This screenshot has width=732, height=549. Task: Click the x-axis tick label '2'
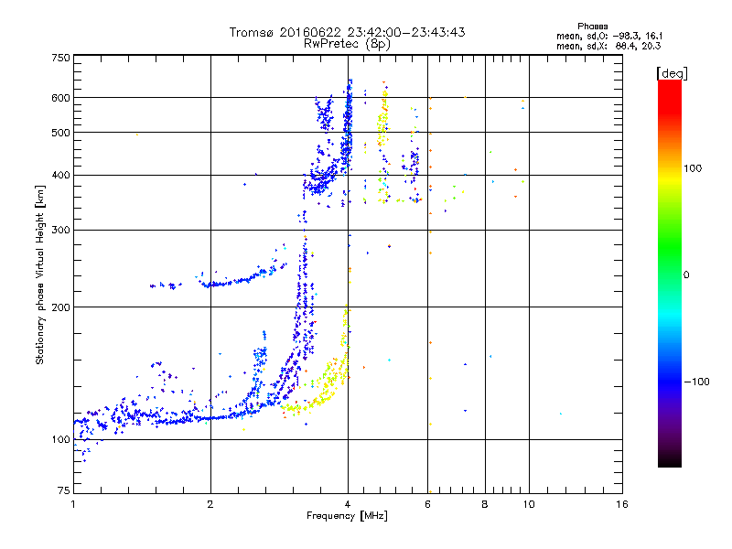pyautogui.click(x=210, y=504)
